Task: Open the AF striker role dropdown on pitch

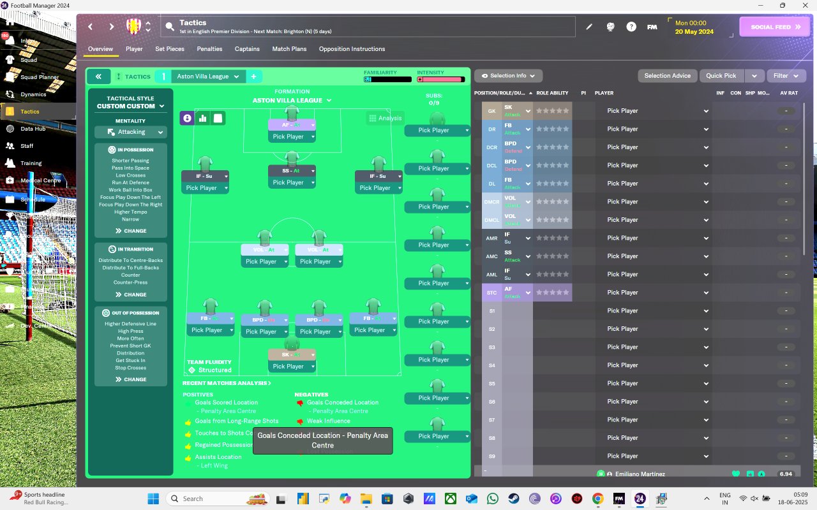Action: click(292, 125)
